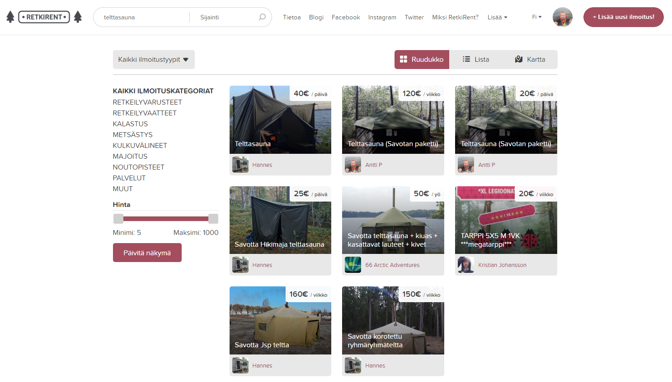Switch to Kartta map view
This screenshot has height=382, width=672.
530,60
